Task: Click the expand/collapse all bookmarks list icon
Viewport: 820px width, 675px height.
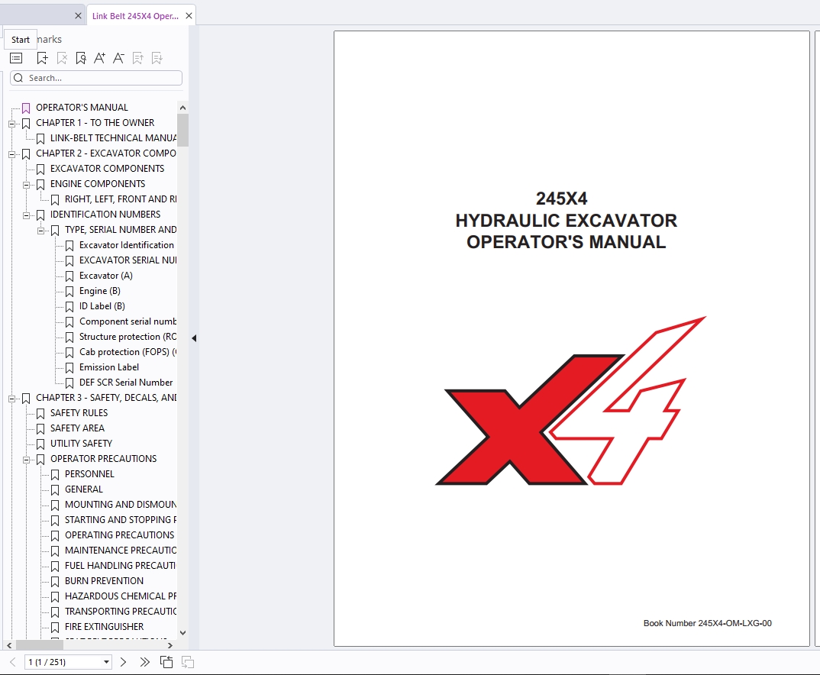Action: 16,58
